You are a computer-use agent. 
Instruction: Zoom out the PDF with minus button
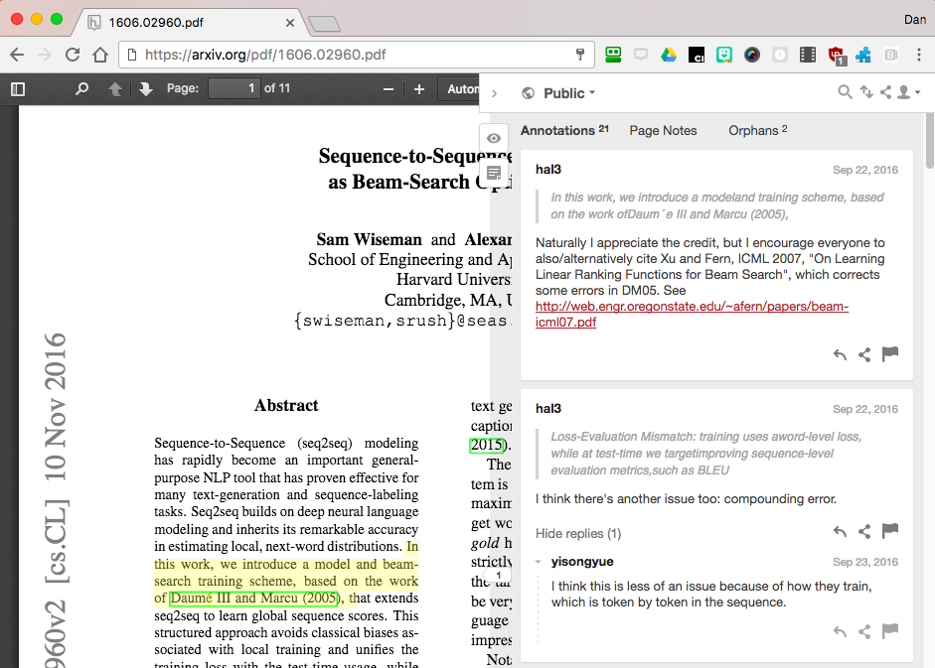coord(389,89)
